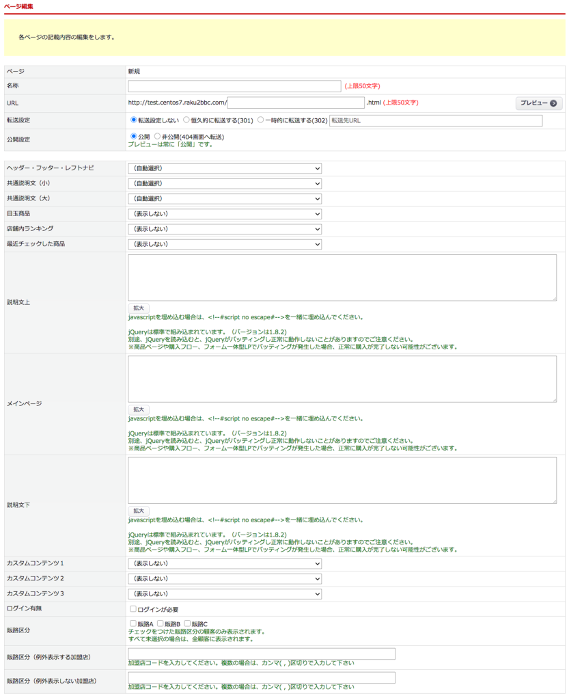The image size is (569, 700).
Task: Tick the 販路C checkbox
Action: click(x=188, y=624)
